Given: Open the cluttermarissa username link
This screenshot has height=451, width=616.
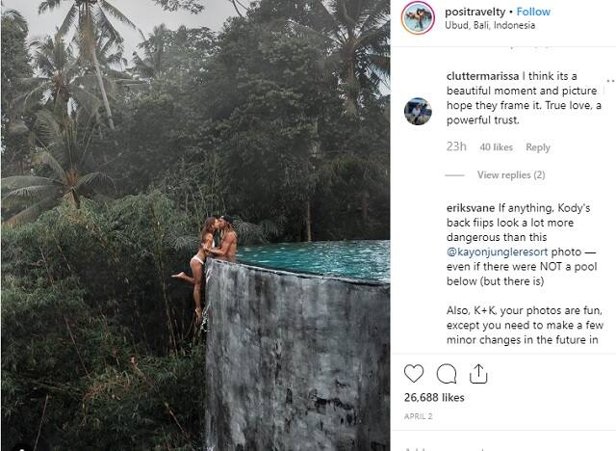Looking at the screenshot, I should (x=482, y=76).
